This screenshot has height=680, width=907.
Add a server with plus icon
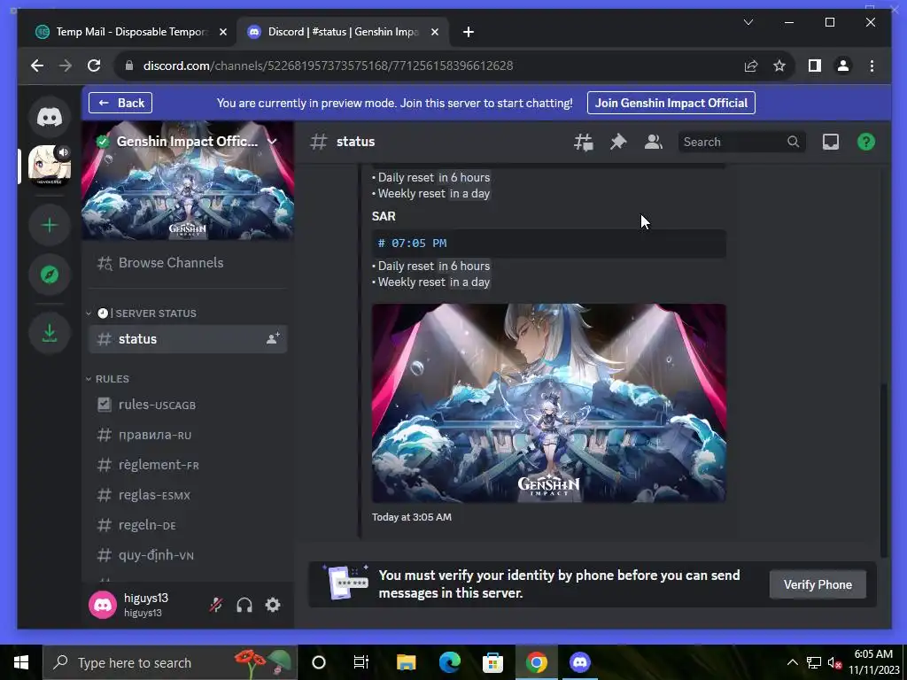coord(50,225)
